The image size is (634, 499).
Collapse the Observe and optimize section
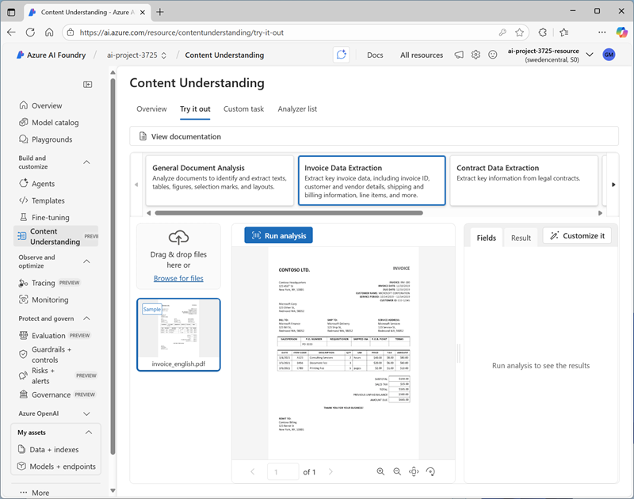click(87, 261)
